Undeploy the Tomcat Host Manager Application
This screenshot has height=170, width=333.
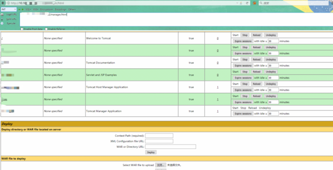[x=271, y=84]
